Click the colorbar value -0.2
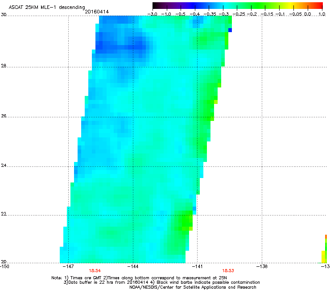Screen dimensions: 330x290 point(252,14)
